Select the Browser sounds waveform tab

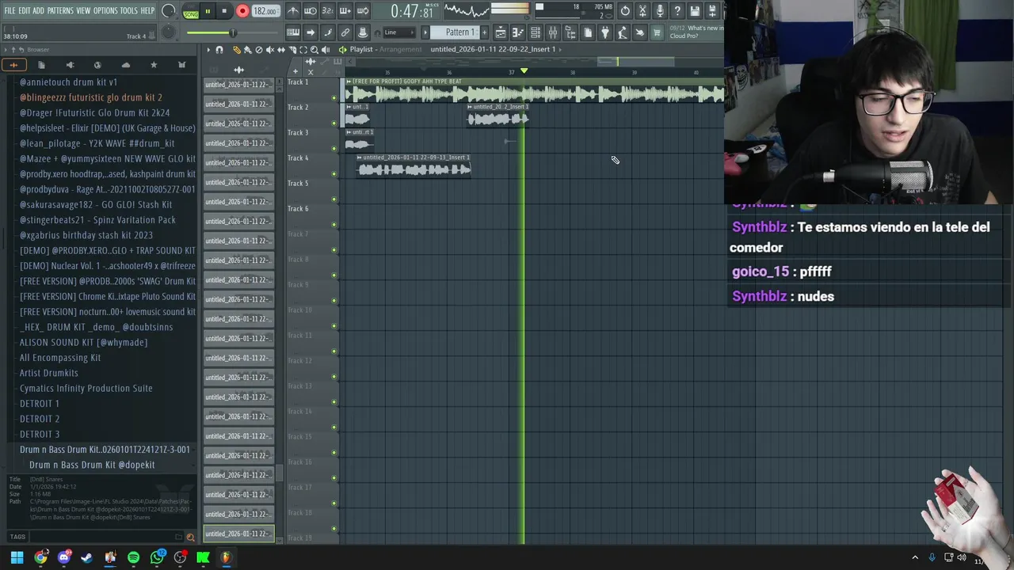click(x=13, y=65)
